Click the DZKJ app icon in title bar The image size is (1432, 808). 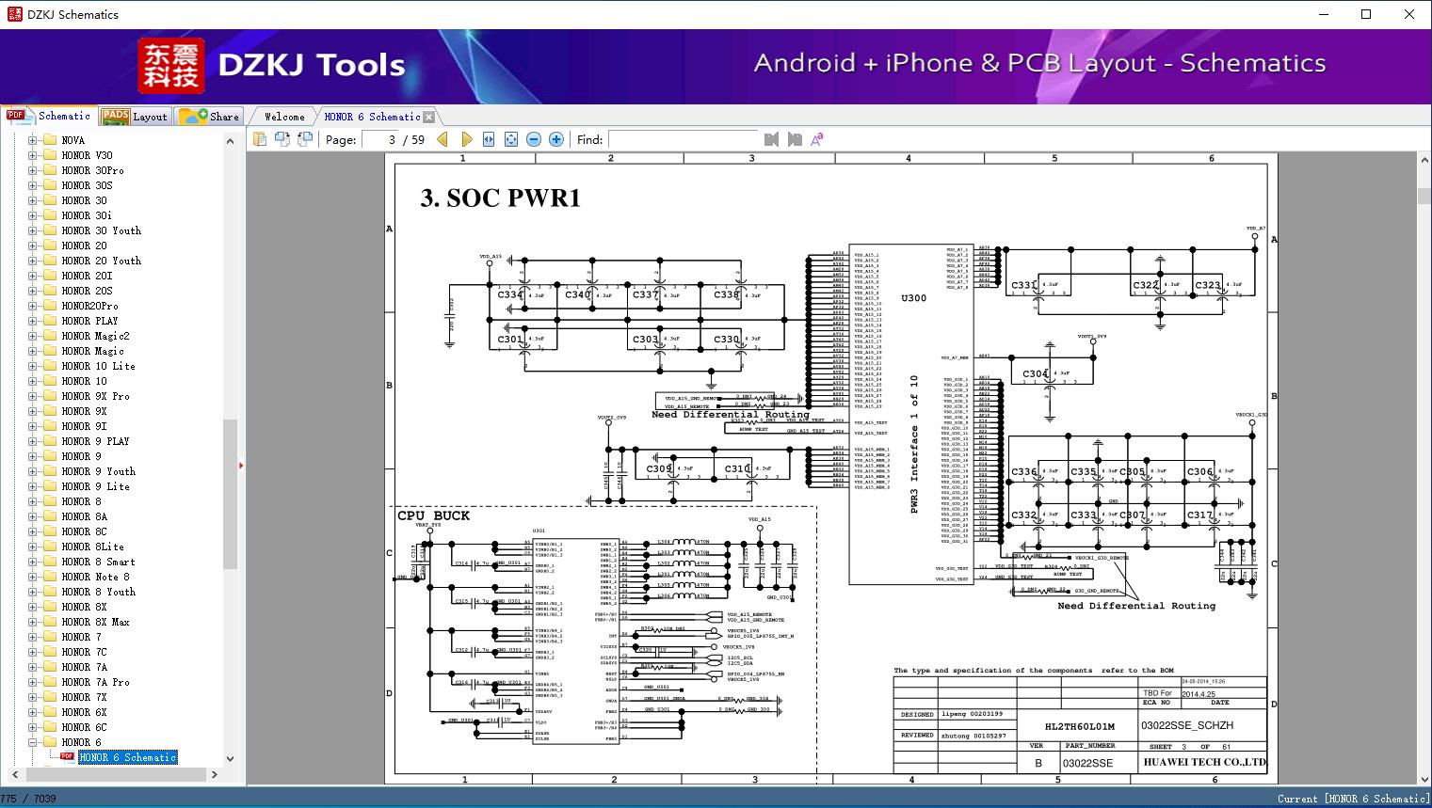click(x=14, y=14)
